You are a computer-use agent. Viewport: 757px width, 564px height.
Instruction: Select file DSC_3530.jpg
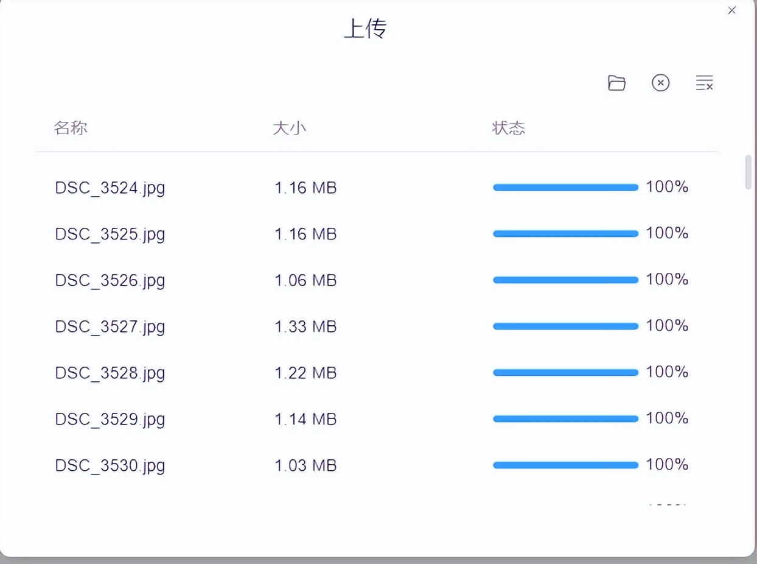[x=110, y=465]
